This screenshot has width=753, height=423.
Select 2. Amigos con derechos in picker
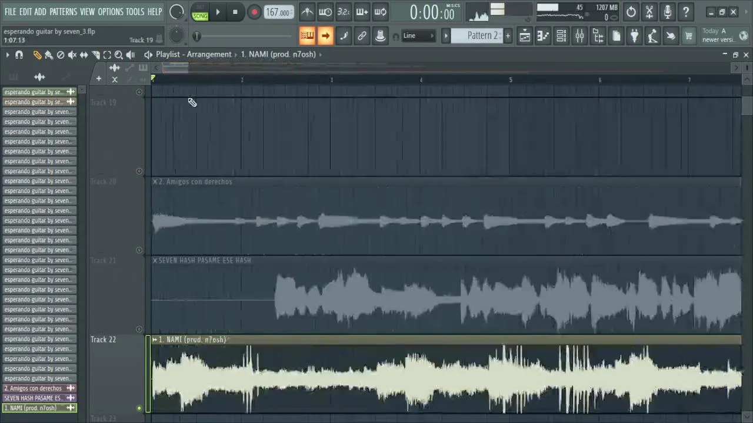pos(39,388)
